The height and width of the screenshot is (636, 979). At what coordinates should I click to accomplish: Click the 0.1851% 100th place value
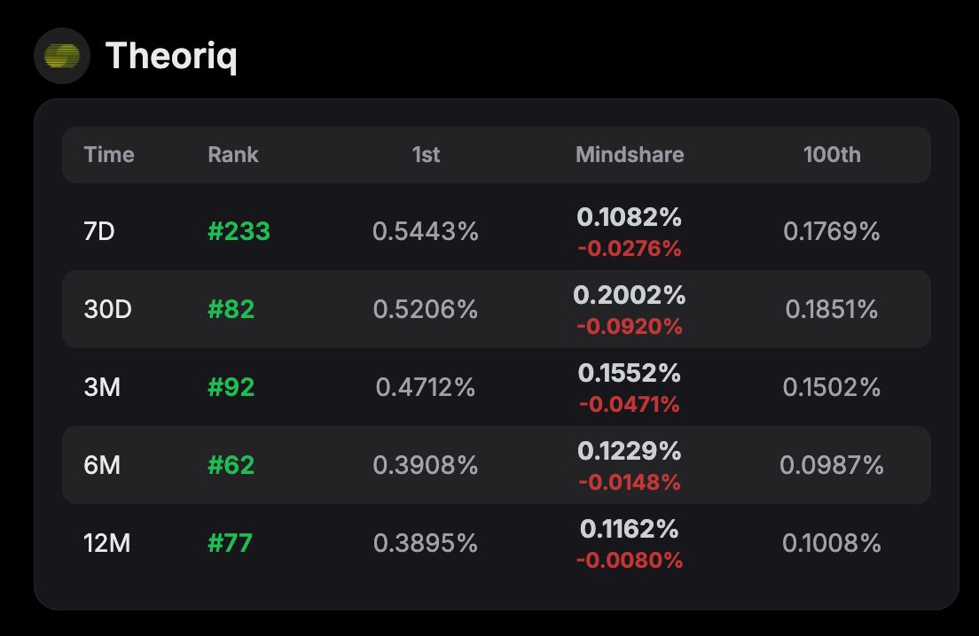[x=832, y=309]
